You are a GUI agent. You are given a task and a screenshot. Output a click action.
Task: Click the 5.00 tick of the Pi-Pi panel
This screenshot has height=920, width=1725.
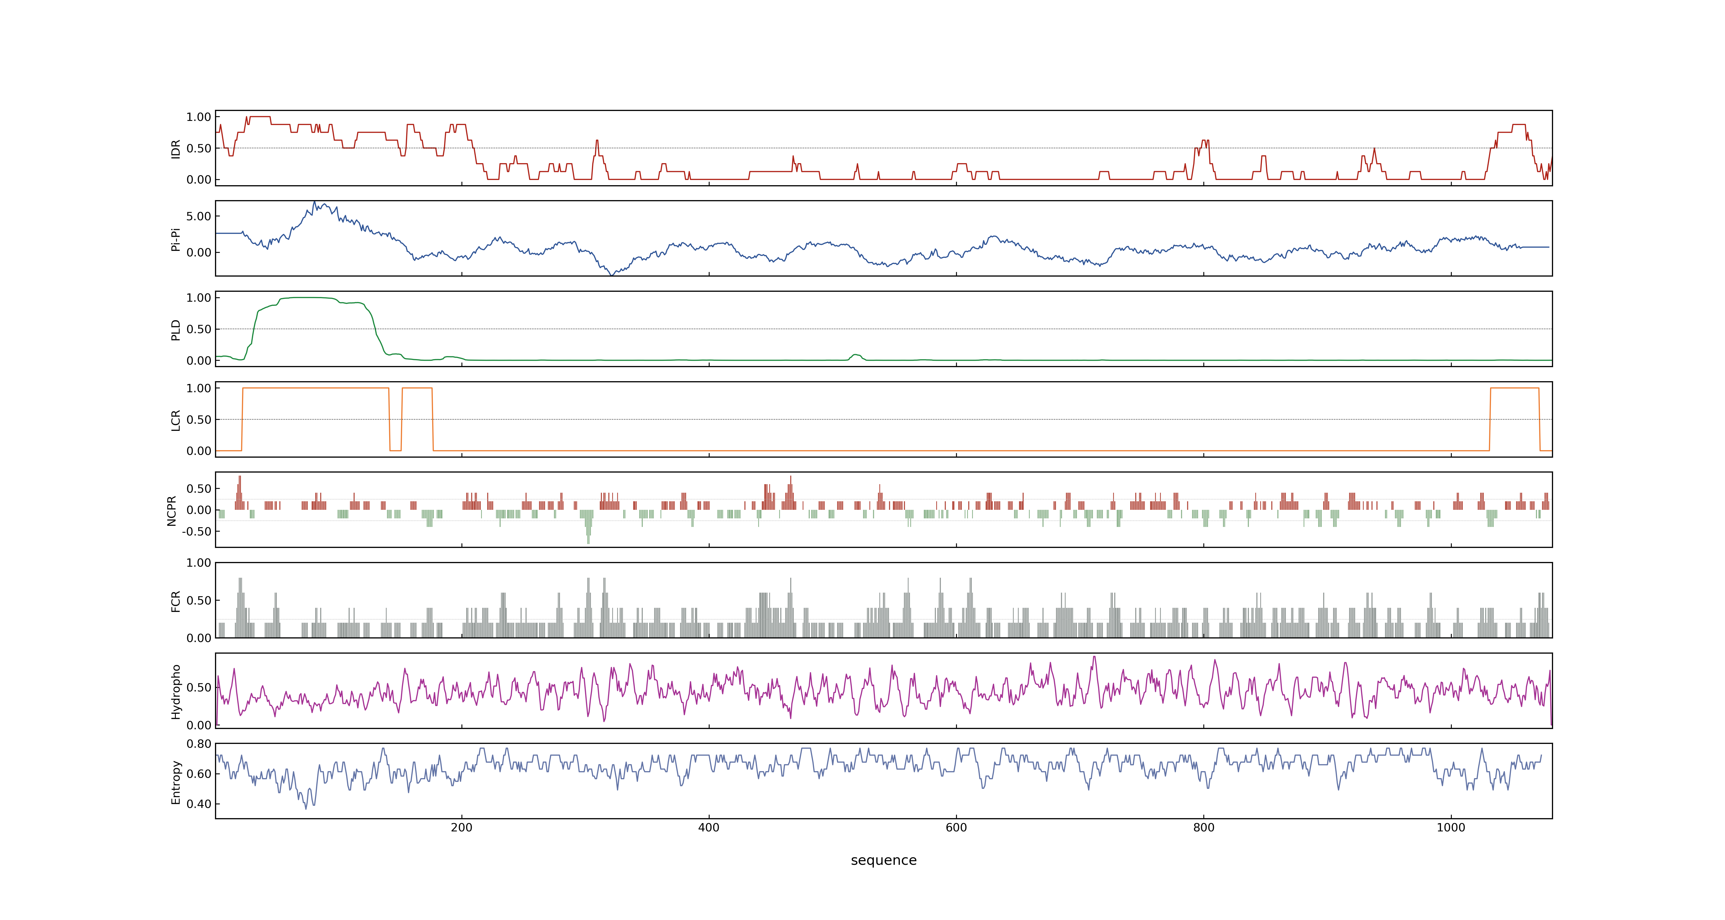[199, 216]
